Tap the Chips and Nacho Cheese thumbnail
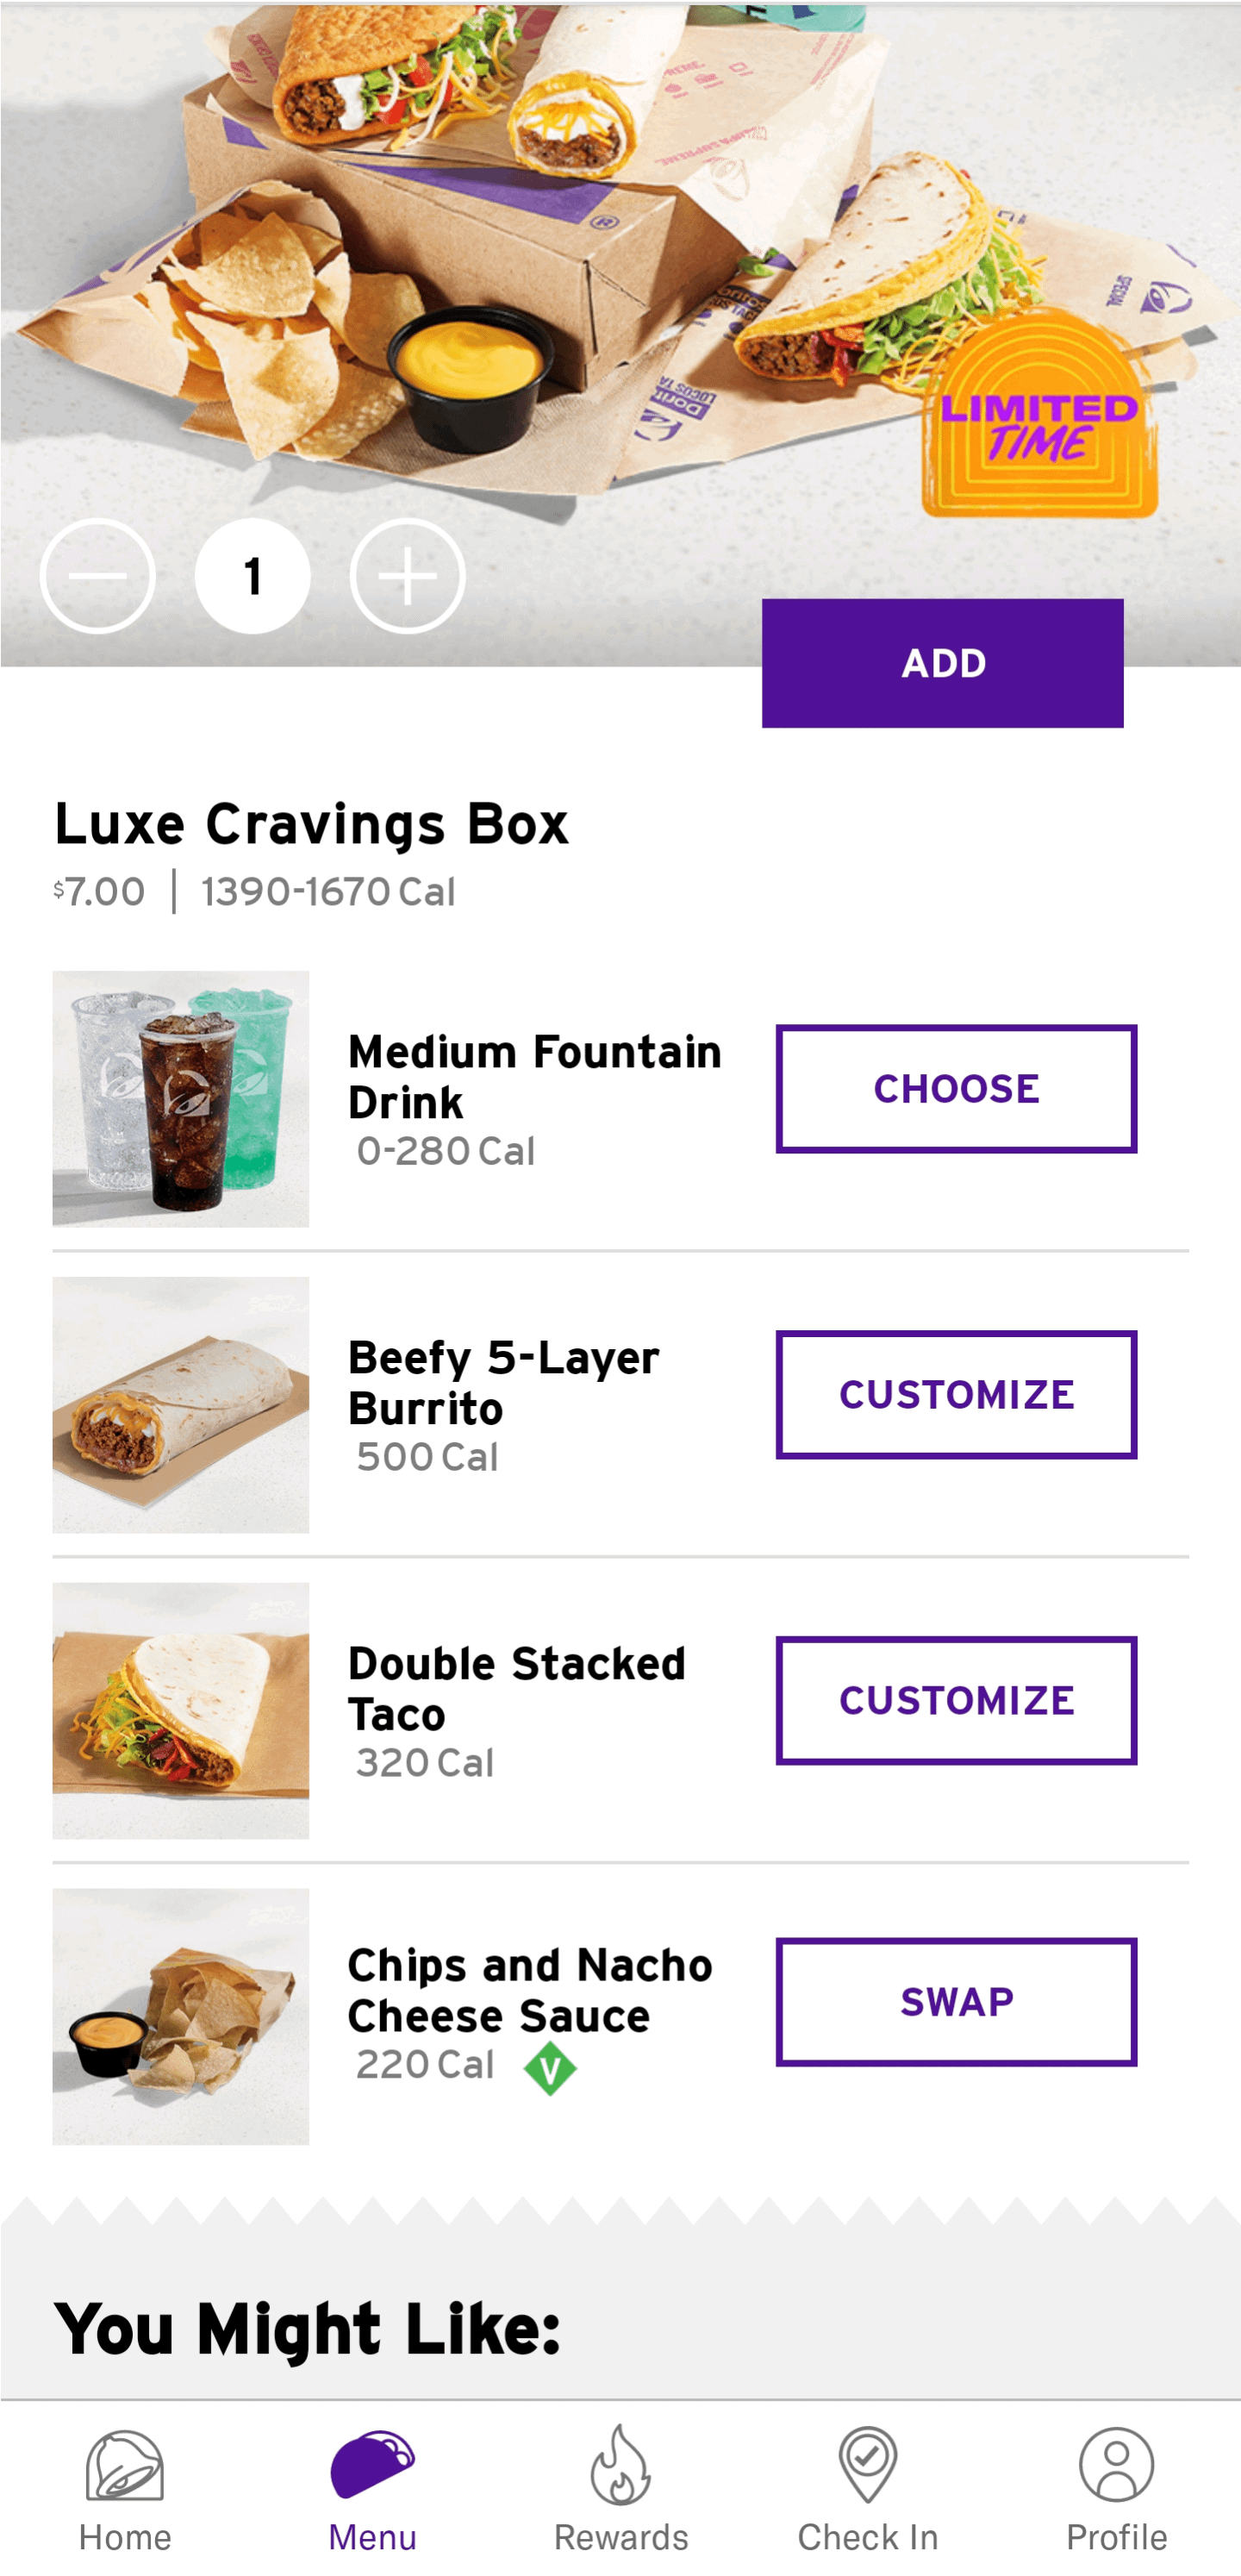 tap(181, 2016)
